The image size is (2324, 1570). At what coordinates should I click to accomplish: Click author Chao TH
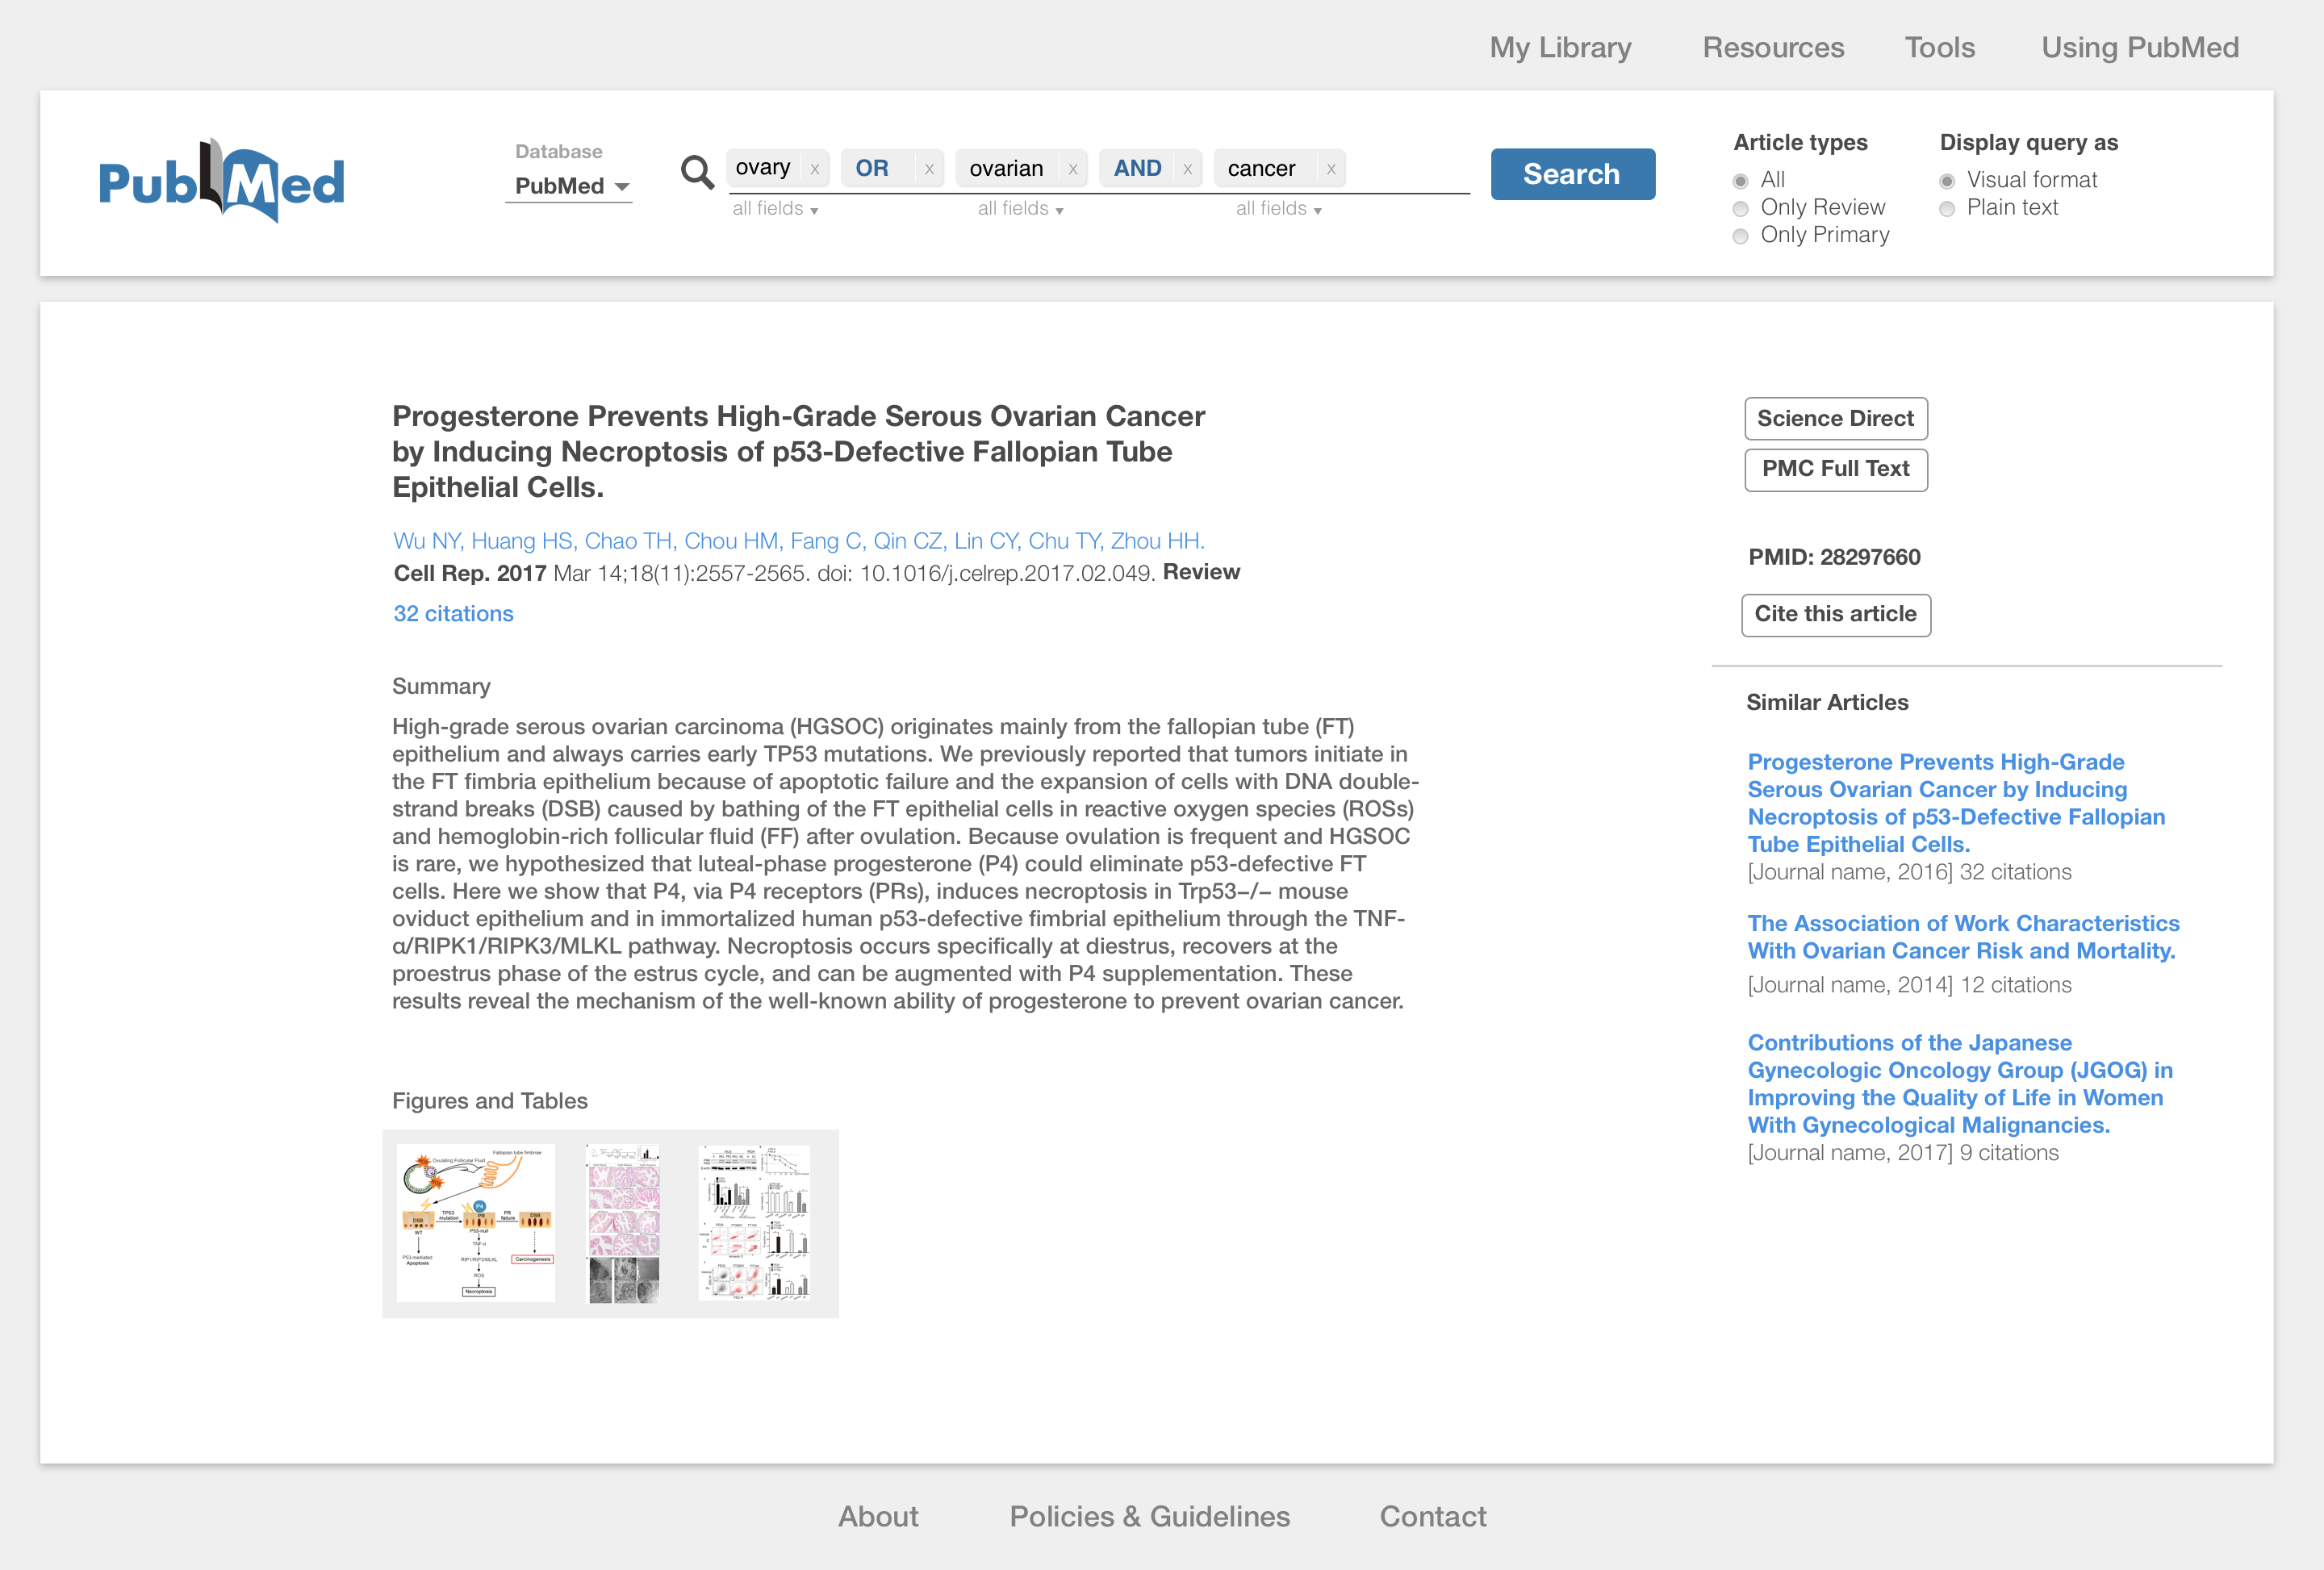point(627,541)
